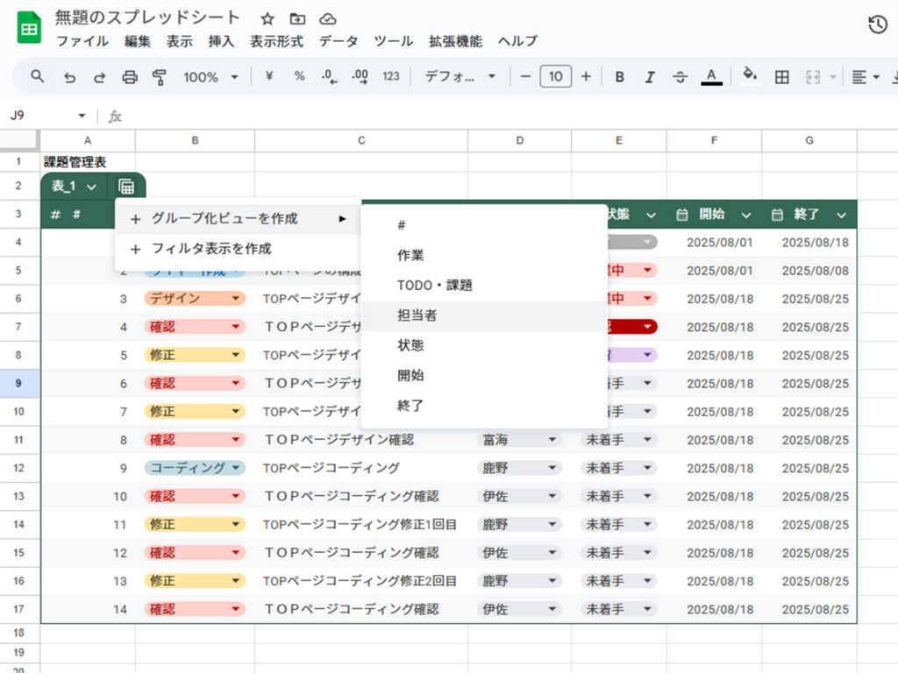
Task: Undo the last action
Action: pyautogui.click(x=69, y=77)
